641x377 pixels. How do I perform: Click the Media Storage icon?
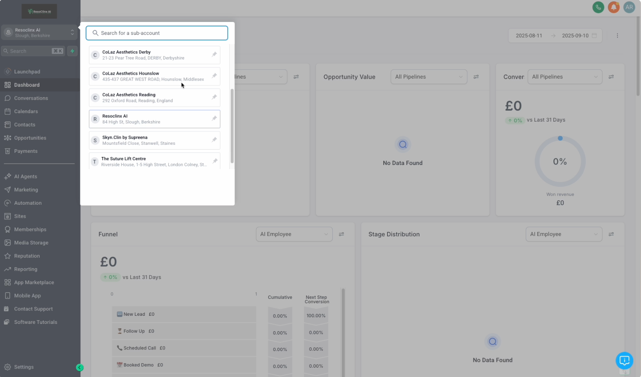click(x=7, y=243)
